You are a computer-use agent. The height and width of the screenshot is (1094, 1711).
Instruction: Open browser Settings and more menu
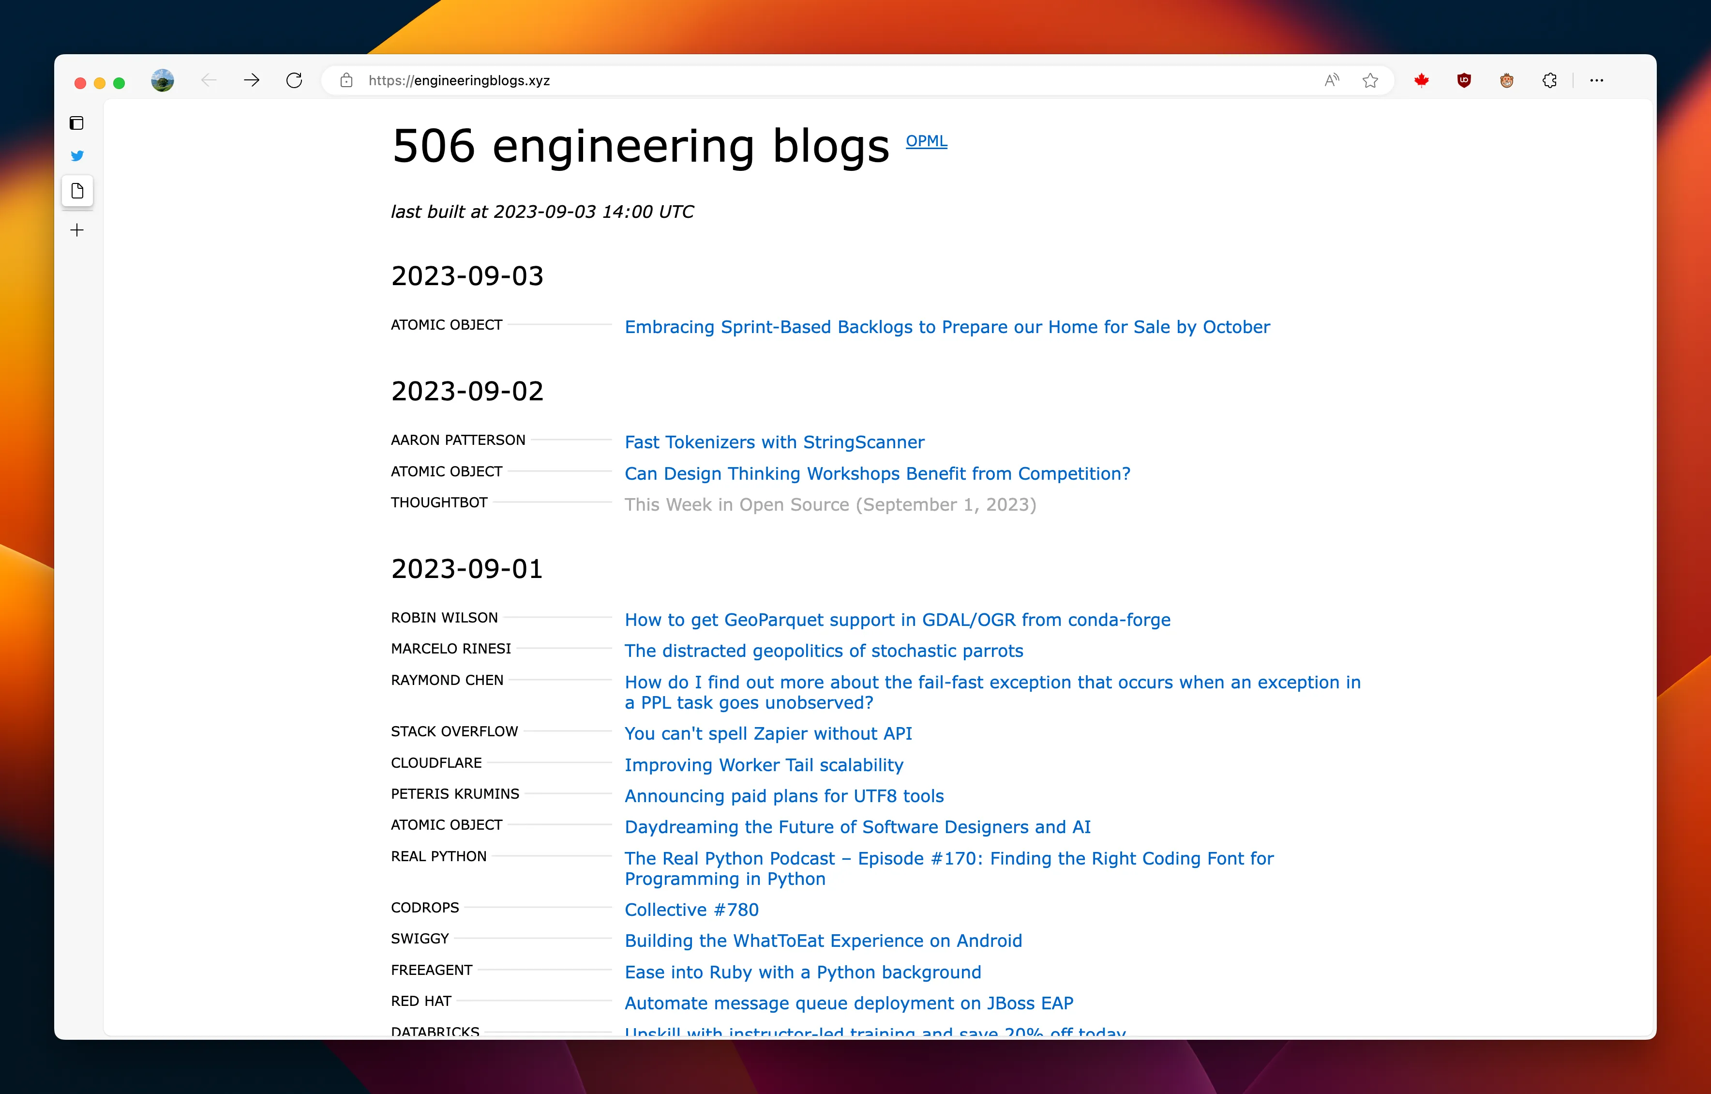point(1597,80)
